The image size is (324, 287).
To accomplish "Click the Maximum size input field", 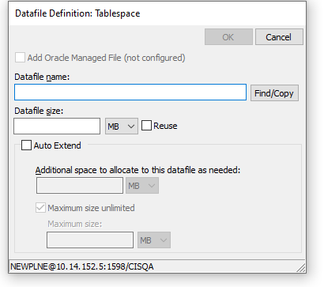I will coord(90,240).
